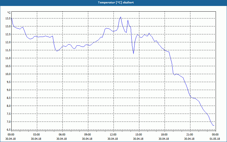Click the "10,5" y-axis label

[8, 66]
